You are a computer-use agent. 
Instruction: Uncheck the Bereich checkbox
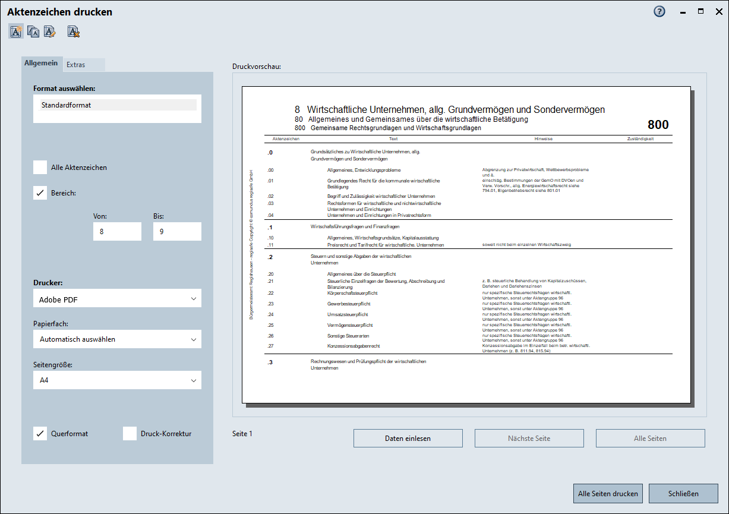click(40, 193)
